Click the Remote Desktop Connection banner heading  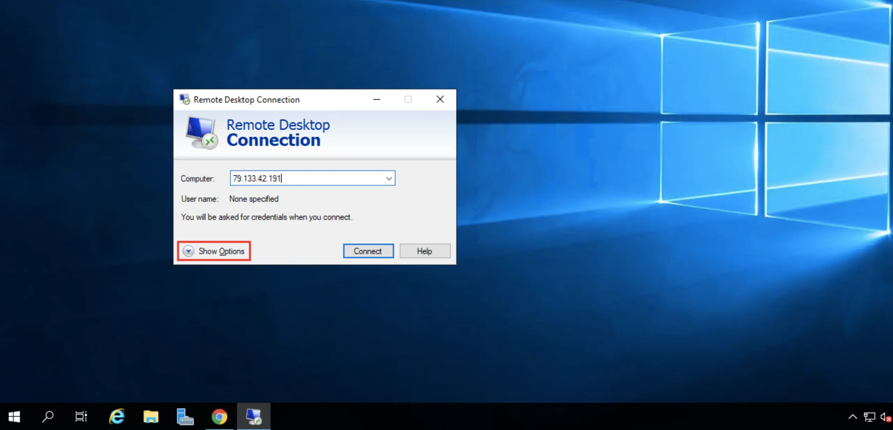click(278, 133)
